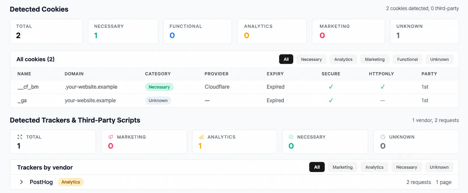Filter cookies by Necessary
468x193 pixels.
pyautogui.click(x=311, y=59)
